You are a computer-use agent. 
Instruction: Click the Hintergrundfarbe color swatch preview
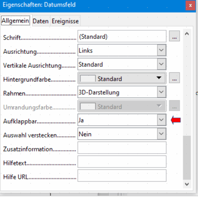88,79
